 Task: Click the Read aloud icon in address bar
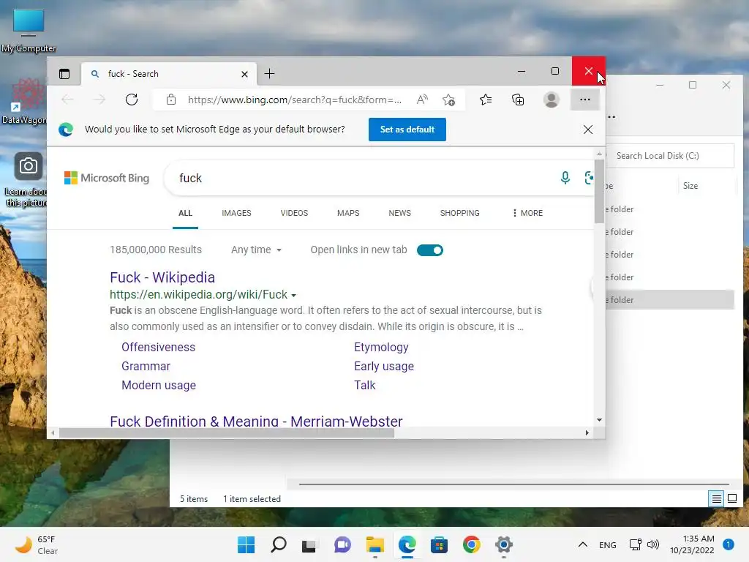[x=422, y=100]
